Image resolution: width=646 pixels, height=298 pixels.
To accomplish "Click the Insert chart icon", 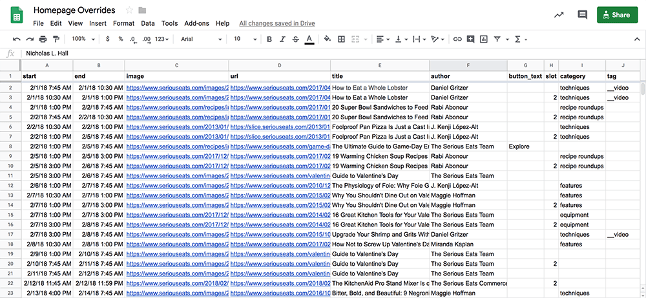I will (484, 39).
